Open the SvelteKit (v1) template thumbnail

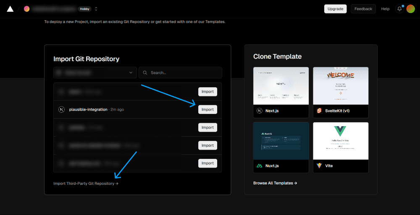[x=341, y=86]
